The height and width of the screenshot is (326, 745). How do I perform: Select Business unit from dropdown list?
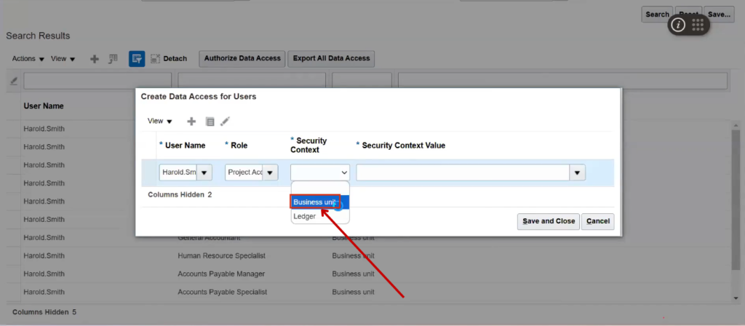coord(314,202)
